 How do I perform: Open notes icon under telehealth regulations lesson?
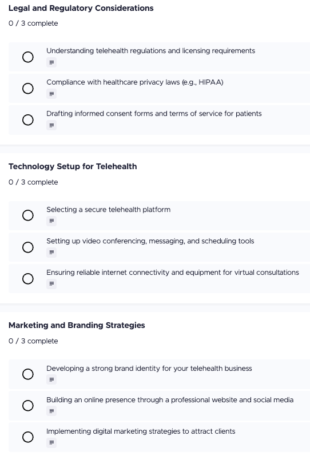tap(51, 62)
